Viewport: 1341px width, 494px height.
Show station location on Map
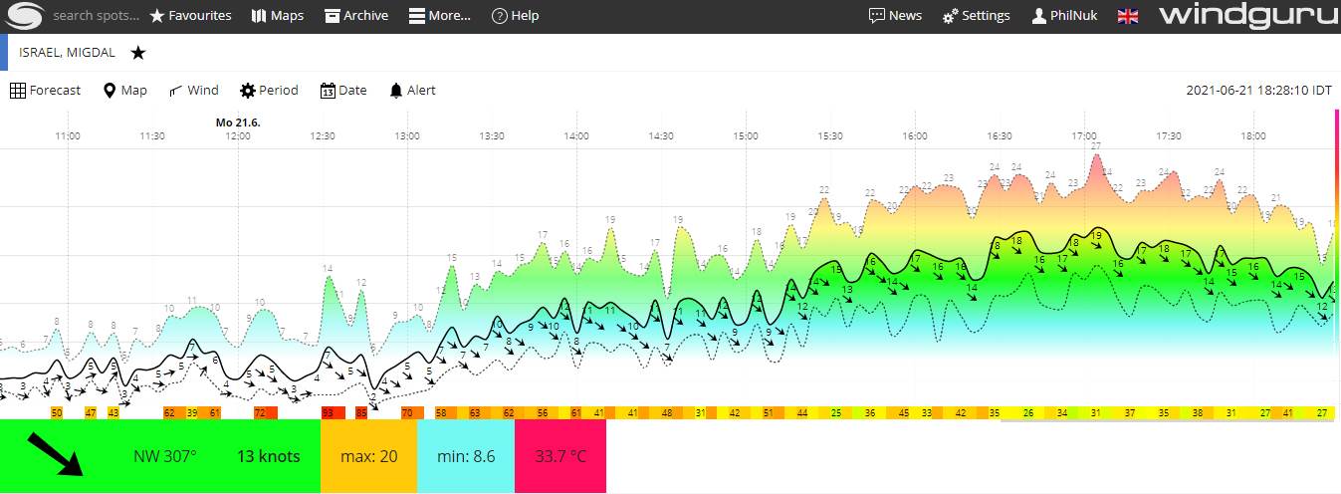click(x=125, y=91)
